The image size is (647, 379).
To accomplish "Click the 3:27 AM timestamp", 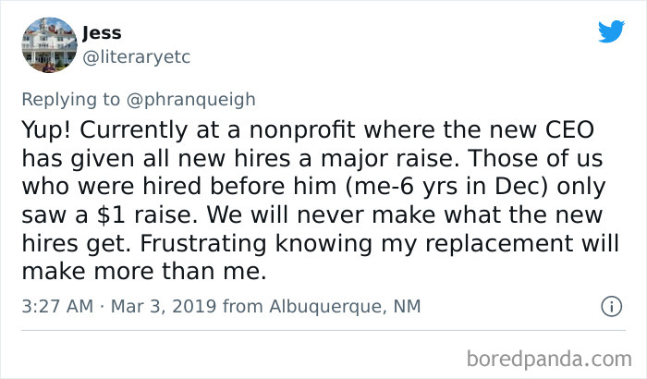I will coord(56,304).
